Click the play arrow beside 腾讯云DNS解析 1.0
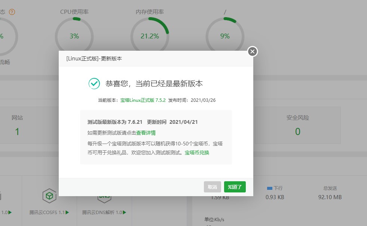The height and width of the screenshot is (226, 367). tap(125, 212)
